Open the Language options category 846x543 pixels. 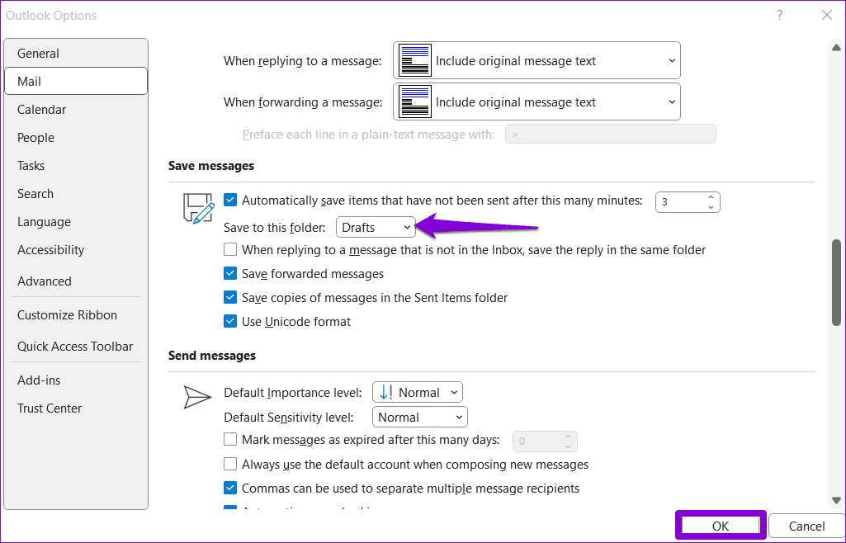pyautogui.click(x=76, y=221)
